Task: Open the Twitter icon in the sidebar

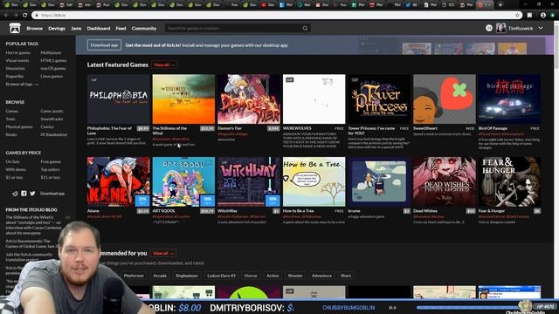Action: click(32, 194)
